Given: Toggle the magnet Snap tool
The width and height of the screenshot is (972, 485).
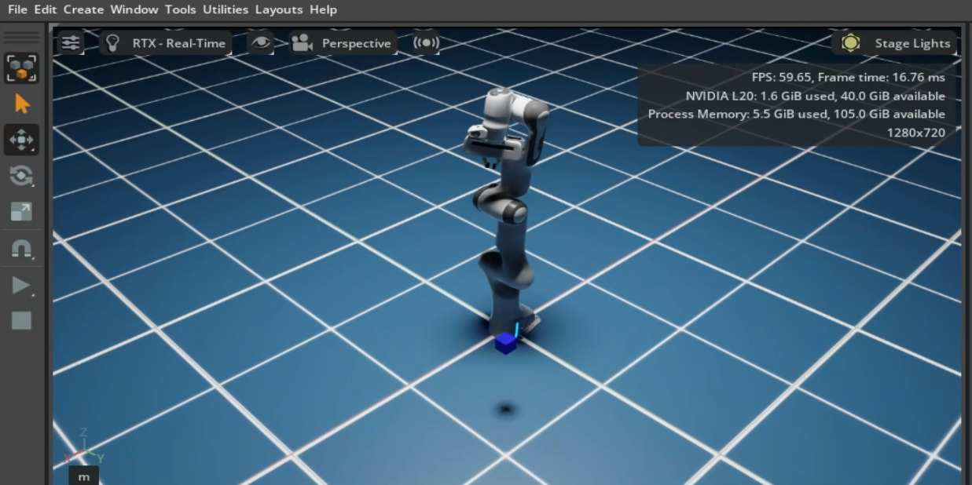Looking at the screenshot, I should click(21, 250).
